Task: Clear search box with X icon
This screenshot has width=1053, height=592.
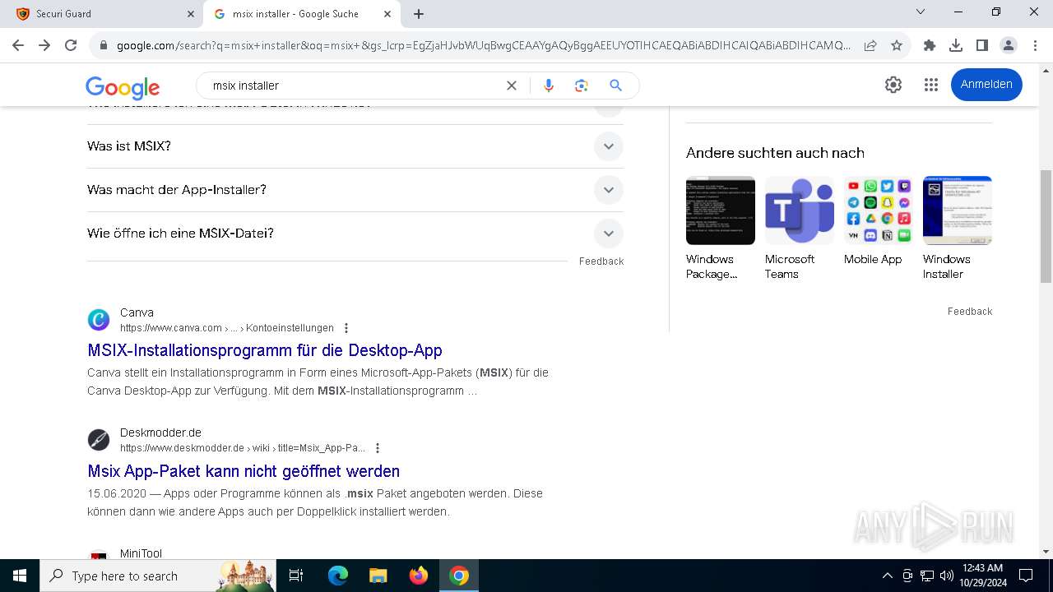Action: [512, 86]
